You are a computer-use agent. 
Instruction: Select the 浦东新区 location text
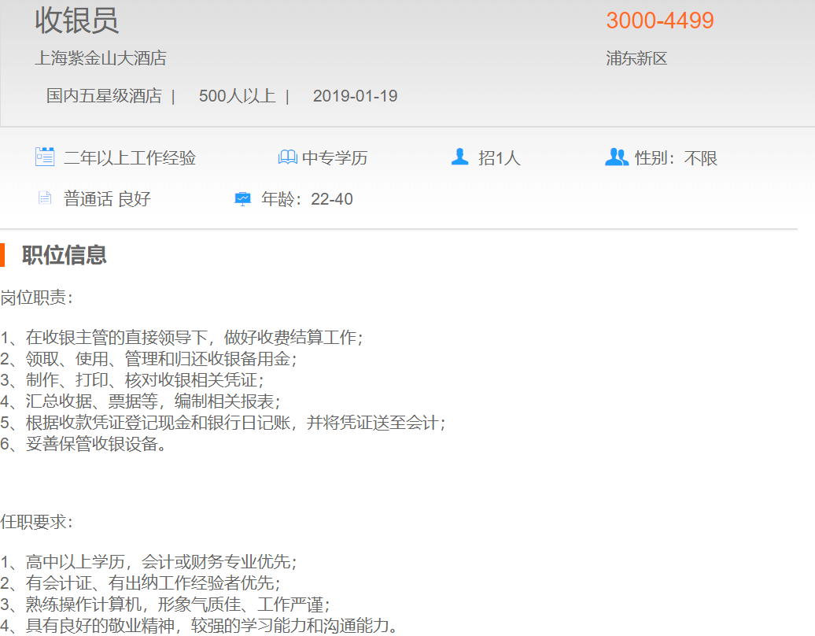pos(636,58)
